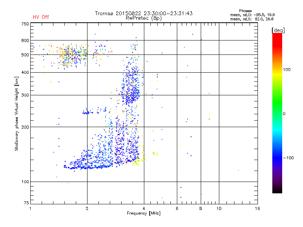Image resolution: width=303 pixels, height=227 pixels.
Task: Click the colorbar '100' tick label
Action: (x=287, y=70)
